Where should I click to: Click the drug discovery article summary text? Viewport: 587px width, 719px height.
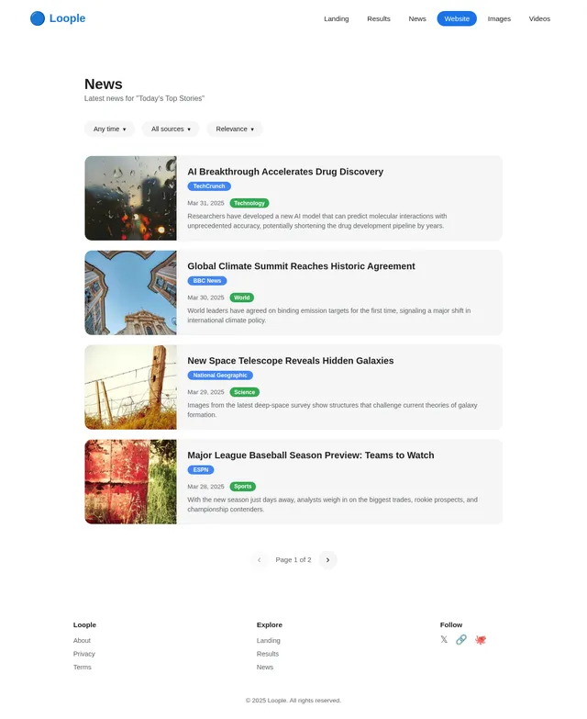316,220
